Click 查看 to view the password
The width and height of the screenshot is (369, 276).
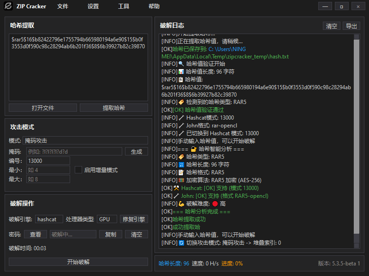tap(36, 234)
